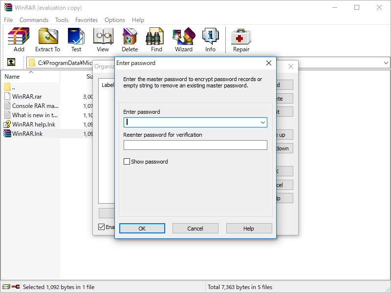The height and width of the screenshot is (293, 391).
Task: Click 'Total 7,363 bytes in 5 files' status
Action: [240, 287]
